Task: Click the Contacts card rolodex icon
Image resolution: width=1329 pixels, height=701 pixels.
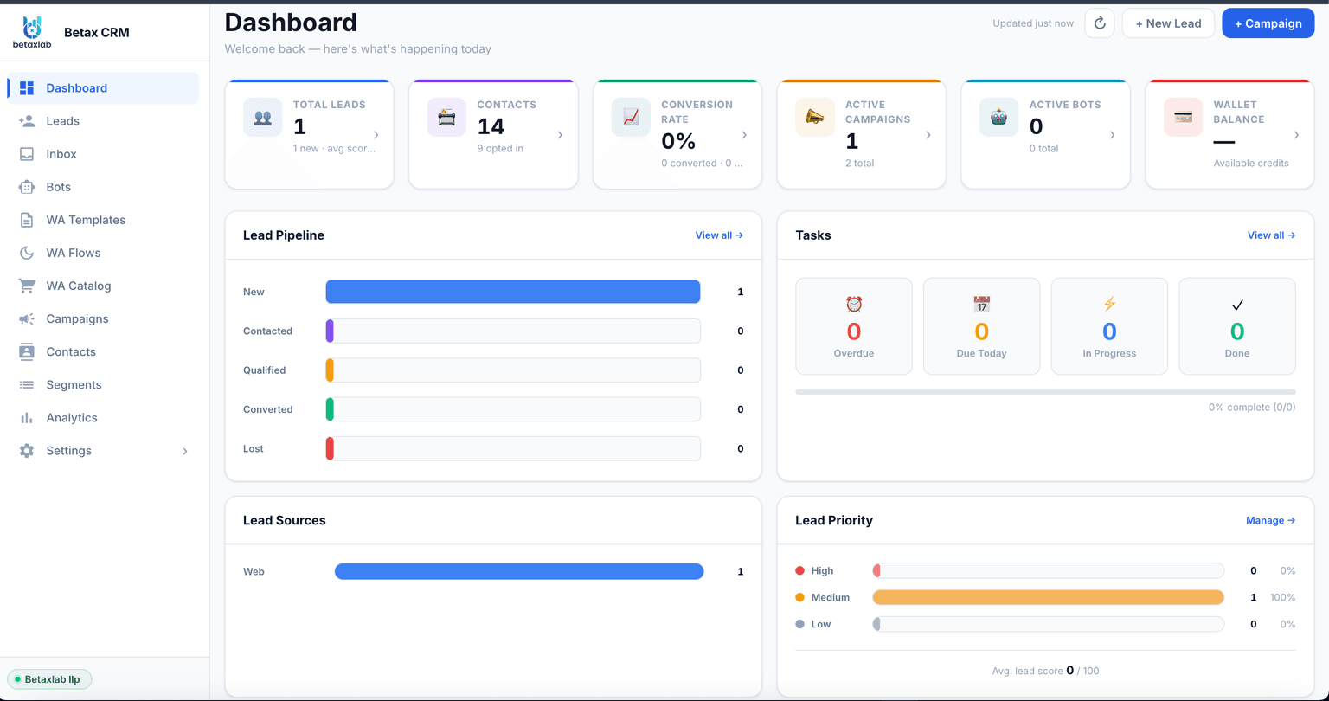Action: point(446,117)
